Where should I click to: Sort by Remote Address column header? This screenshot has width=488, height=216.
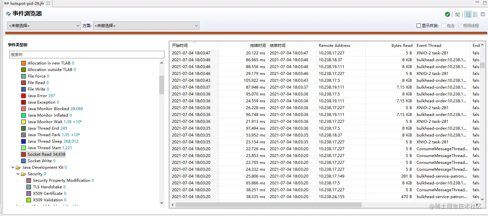point(341,46)
